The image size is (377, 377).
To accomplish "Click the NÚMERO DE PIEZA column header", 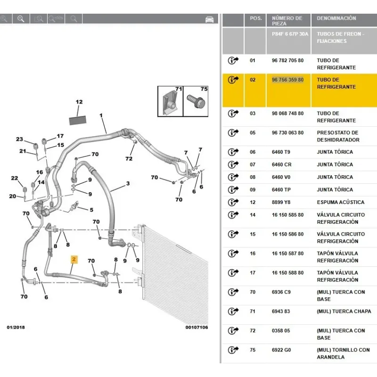I will click(x=287, y=21).
